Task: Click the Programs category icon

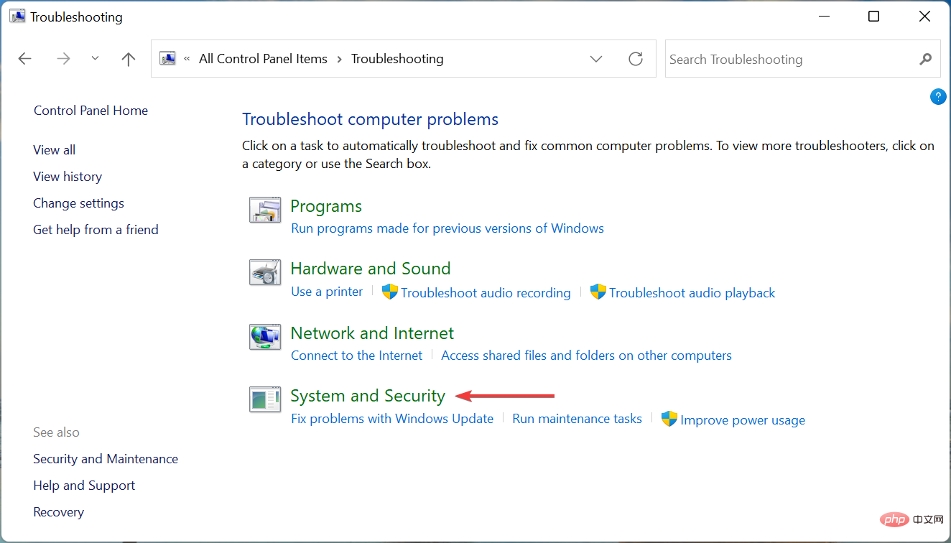Action: pyautogui.click(x=264, y=210)
